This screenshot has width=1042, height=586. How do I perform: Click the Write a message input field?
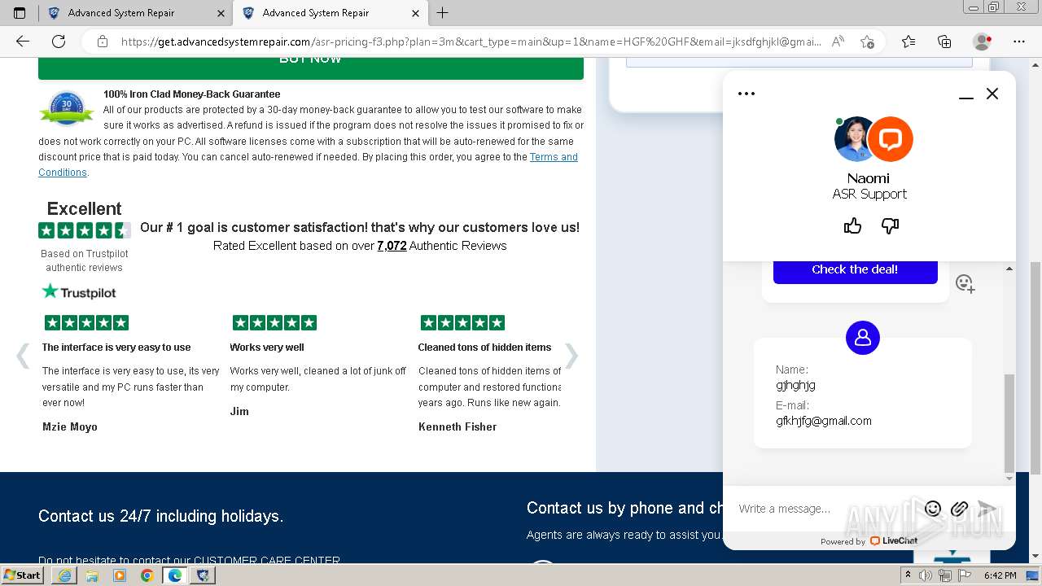coord(826,509)
